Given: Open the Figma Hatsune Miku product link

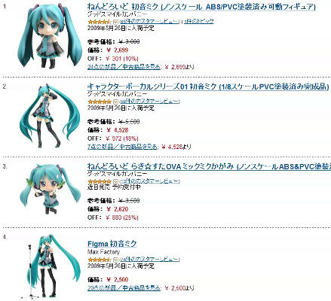Looking at the screenshot, I should 112,244.
